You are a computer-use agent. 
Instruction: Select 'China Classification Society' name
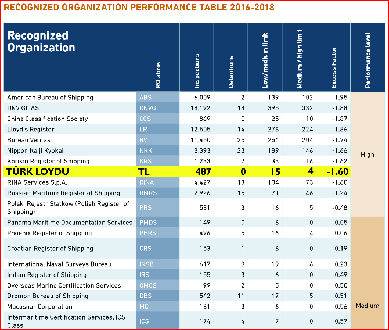(48, 119)
